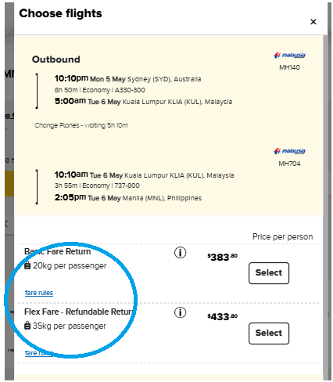Open fare rules under Basic Fare Return

(39, 293)
